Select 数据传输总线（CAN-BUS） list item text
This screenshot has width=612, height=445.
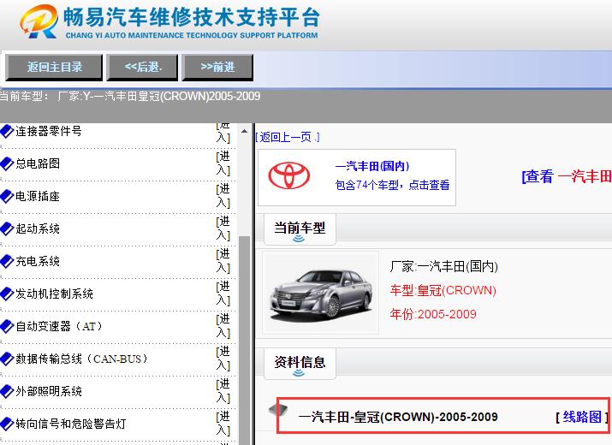(82, 359)
